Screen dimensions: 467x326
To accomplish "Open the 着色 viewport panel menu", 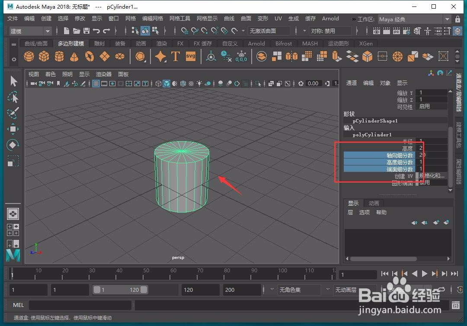I will [50, 74].
